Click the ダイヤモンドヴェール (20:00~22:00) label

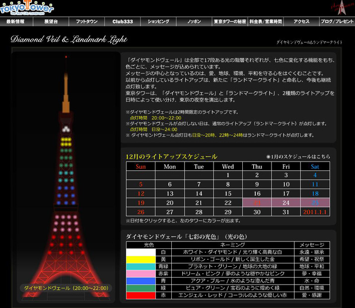[66, 288]
